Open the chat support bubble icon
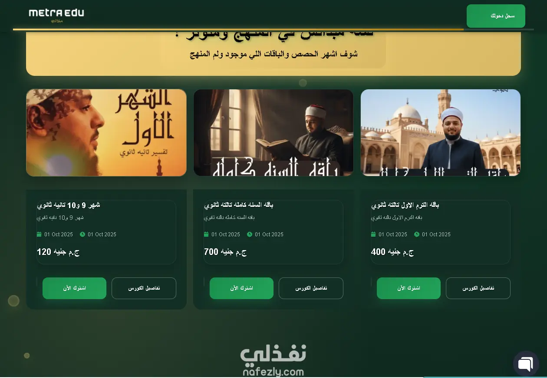This screenshot has height=378, width=547. (x=526, y=363)
